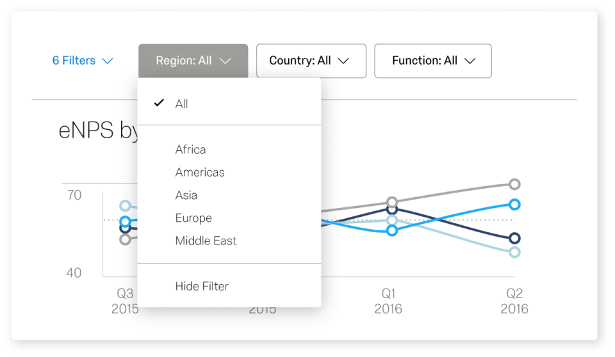Collapse the Region: All dropdown

192,61
